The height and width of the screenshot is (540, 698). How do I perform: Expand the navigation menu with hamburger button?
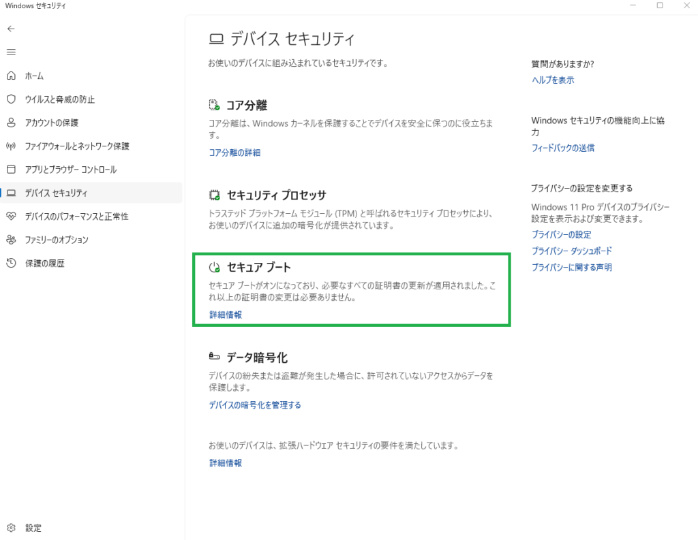(11, 52)
